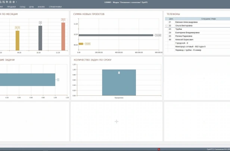Click the third quick access toolbar icon
The height and width of the screenshot is (151, 230).
point(7,2)
